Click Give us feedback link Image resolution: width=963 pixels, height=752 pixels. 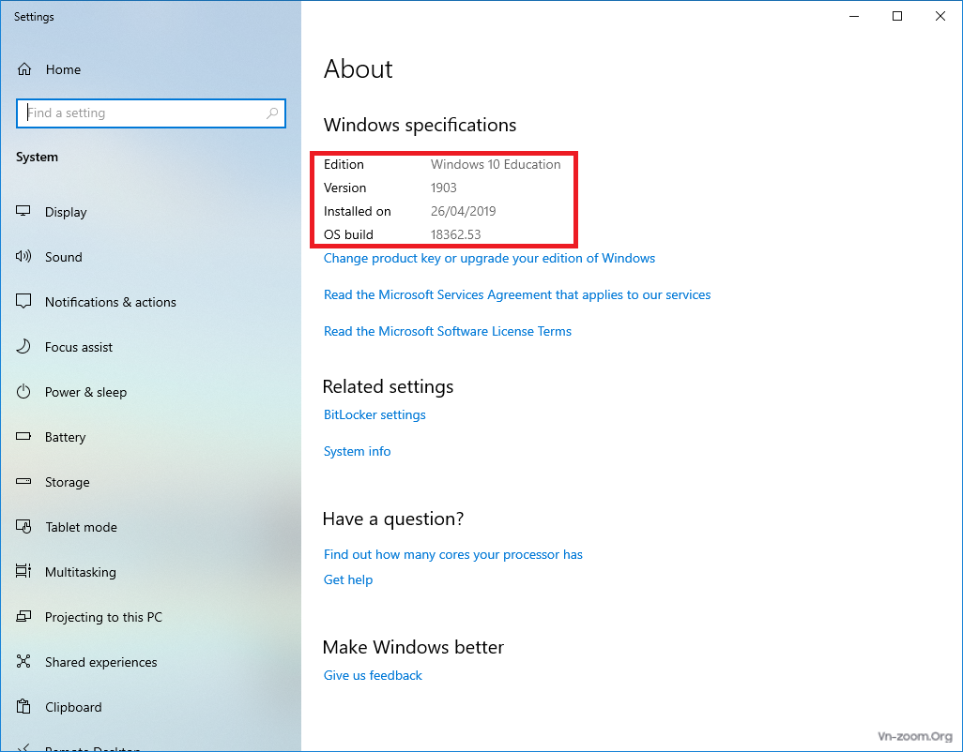(373, 675)
